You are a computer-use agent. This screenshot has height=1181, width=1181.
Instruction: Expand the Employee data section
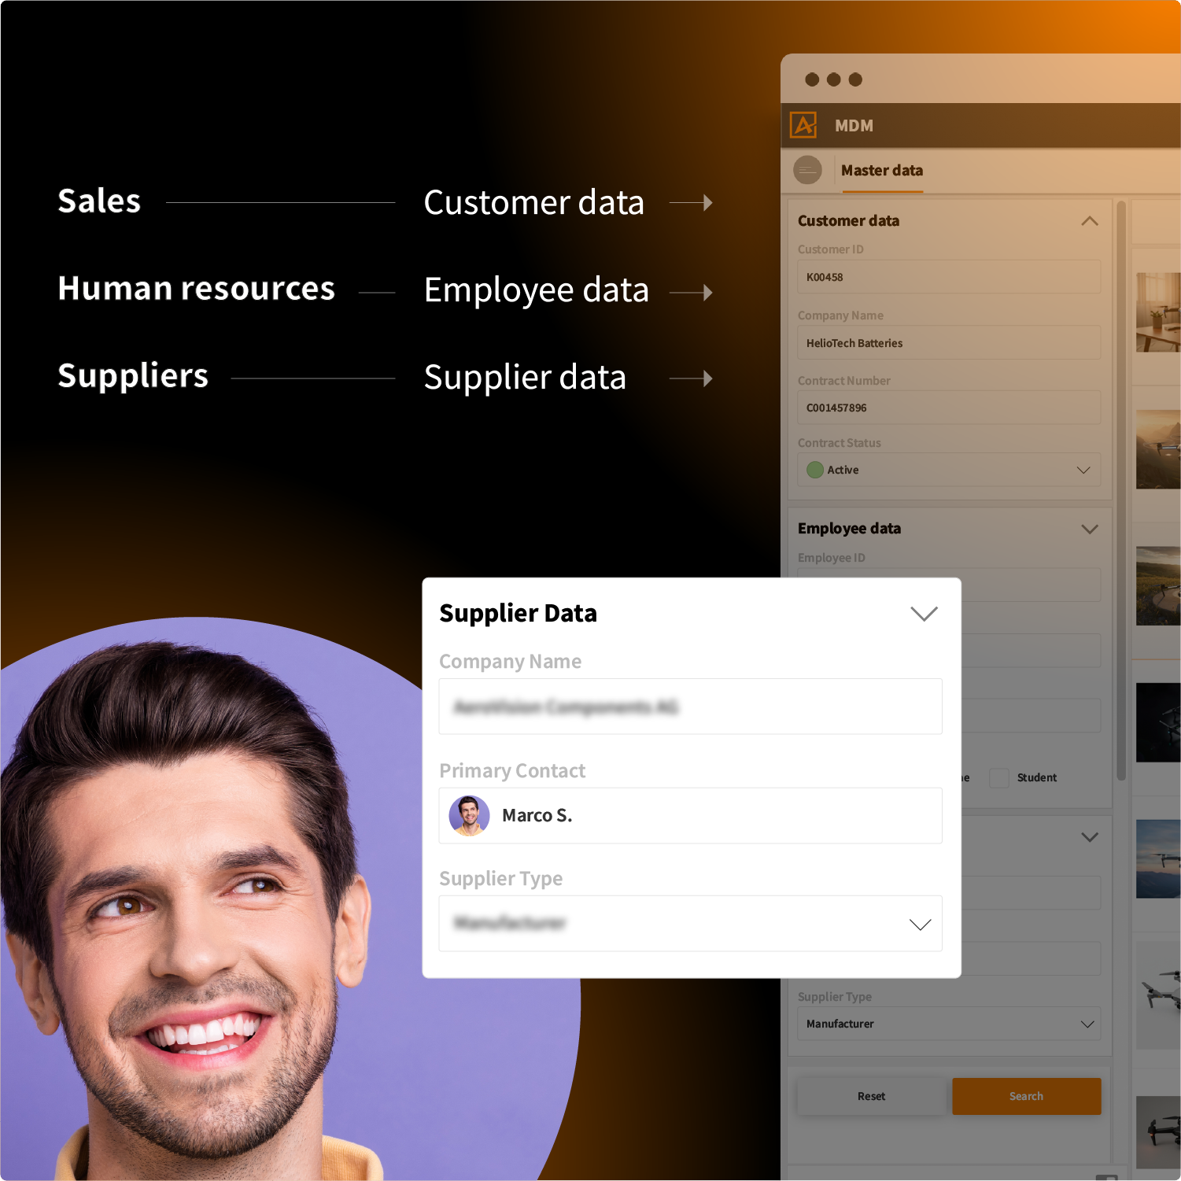click(x=1089, y=529)
